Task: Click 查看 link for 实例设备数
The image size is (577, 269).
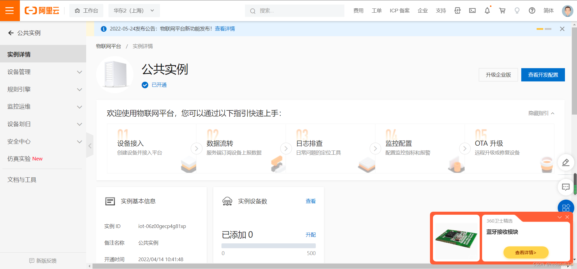Action: point(311,201)
